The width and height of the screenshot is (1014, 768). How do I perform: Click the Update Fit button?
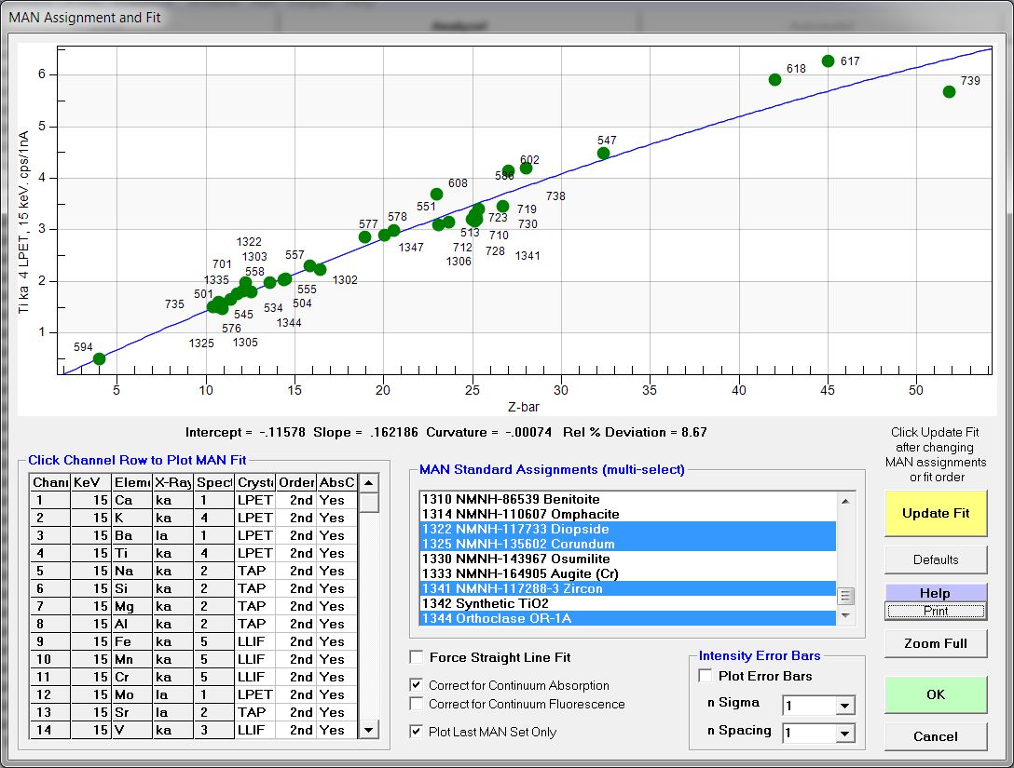click(936, 513)
